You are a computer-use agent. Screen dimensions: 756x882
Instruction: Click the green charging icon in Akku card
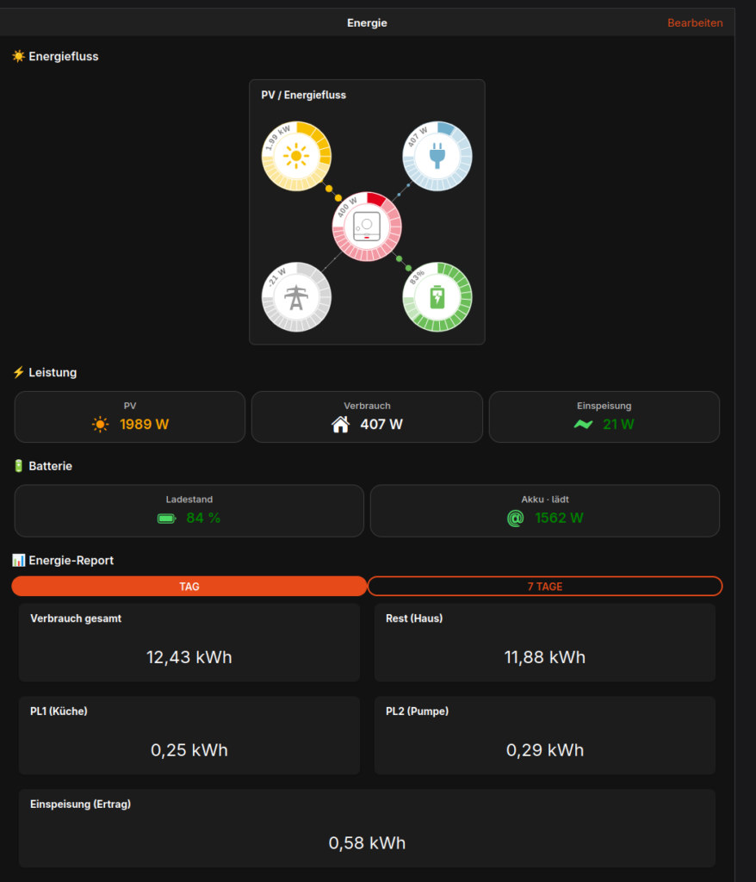[x=515, y=518]
